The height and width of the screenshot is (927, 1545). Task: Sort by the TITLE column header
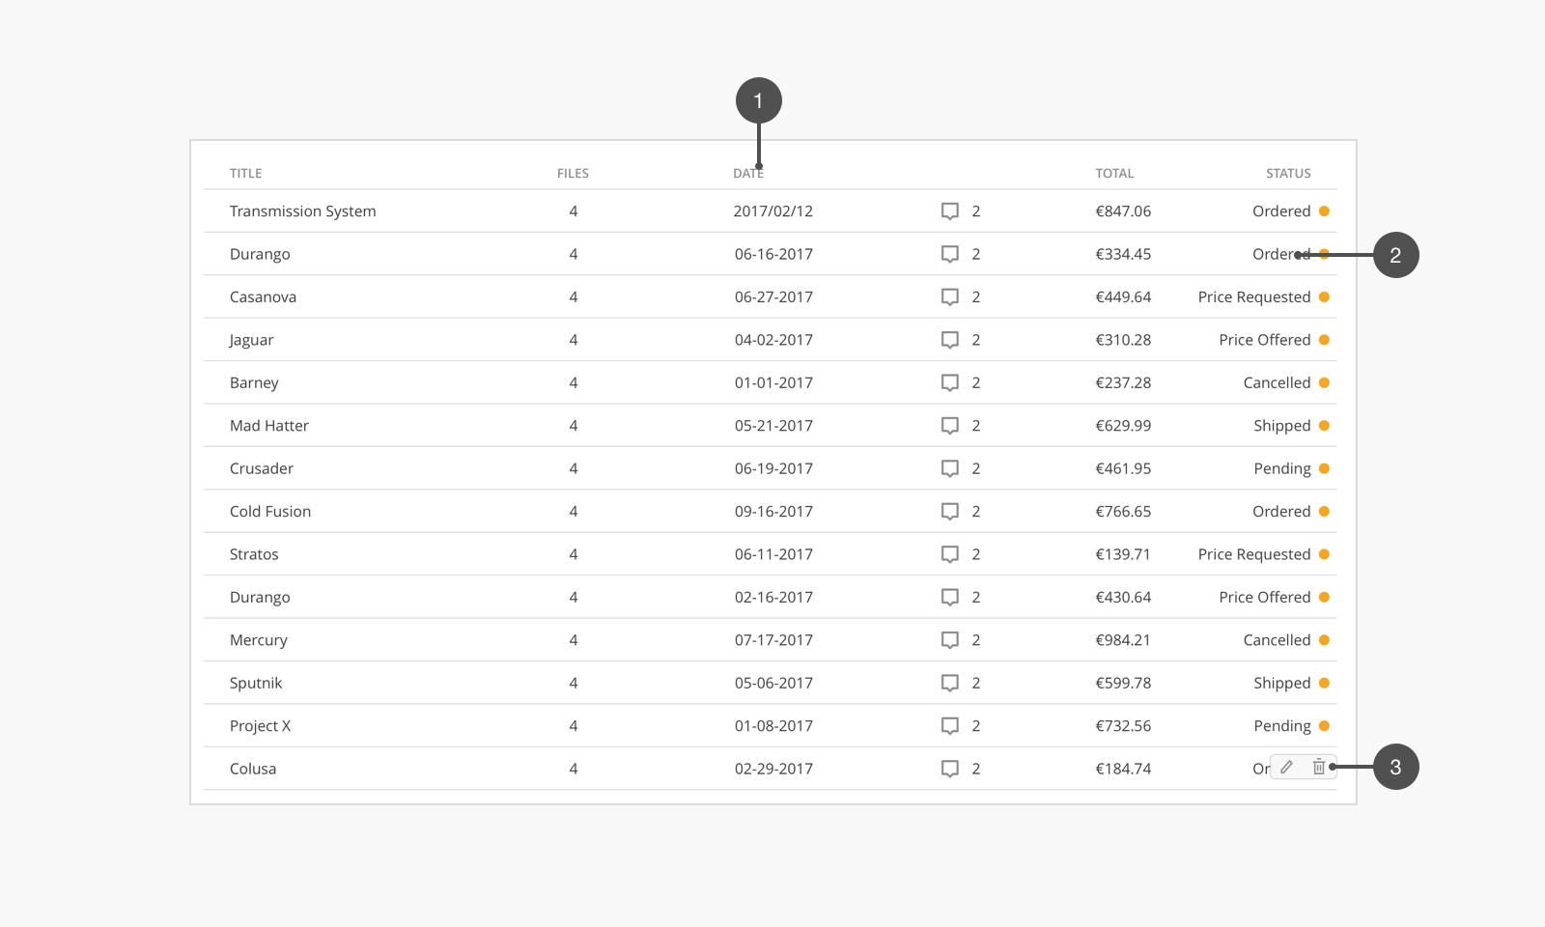[245, 174]
